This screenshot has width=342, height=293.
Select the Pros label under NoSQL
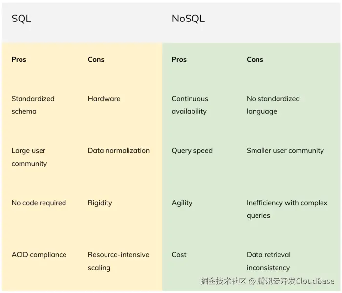pos(179,59)
